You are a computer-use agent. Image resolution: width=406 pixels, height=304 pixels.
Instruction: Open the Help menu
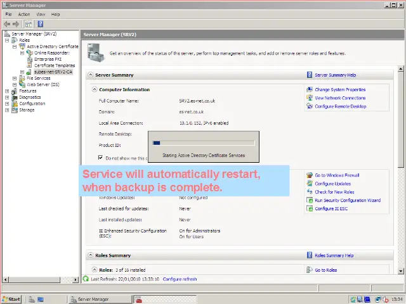(x=55, y=14)
